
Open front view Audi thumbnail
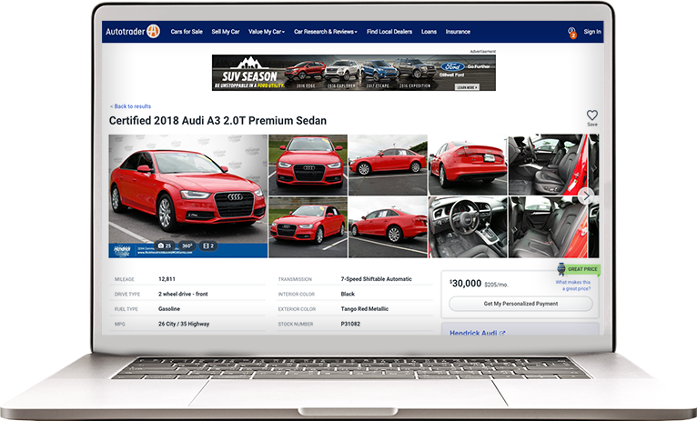(308, 165)
